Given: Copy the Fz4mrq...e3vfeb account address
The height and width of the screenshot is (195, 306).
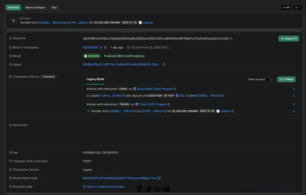Looking at the screenshot, I should click(x=124, y=96).
